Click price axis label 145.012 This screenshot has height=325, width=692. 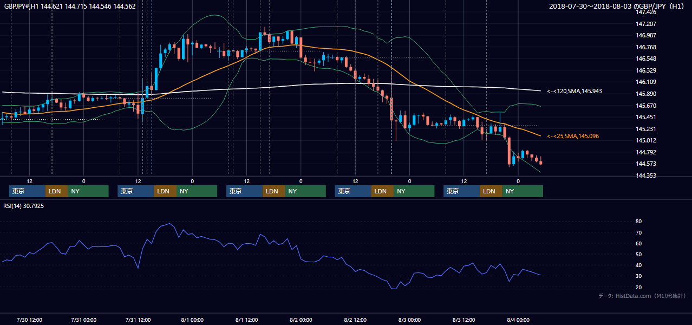click(x=646, y=140)
